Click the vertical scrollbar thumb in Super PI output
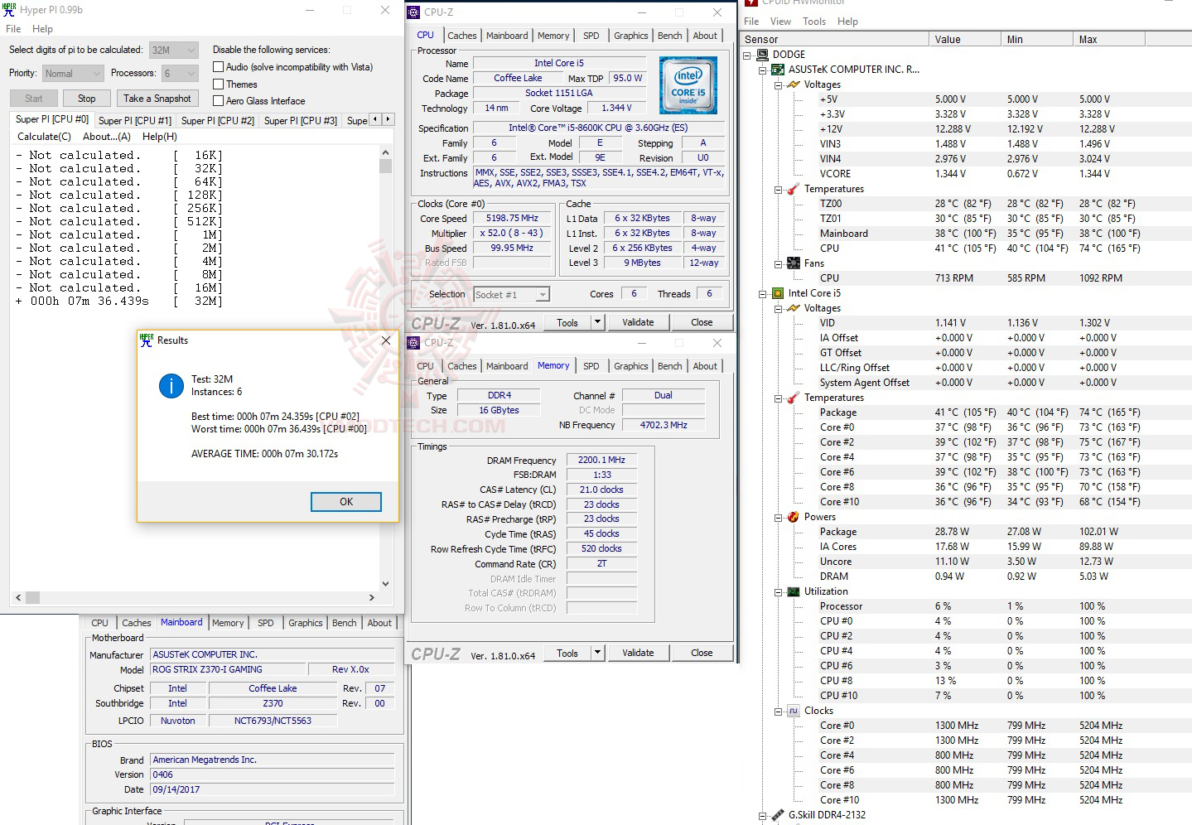Image resolution: width=1192 pixels, height=825 pixels. pyautogui.click(x=385, y=166)
